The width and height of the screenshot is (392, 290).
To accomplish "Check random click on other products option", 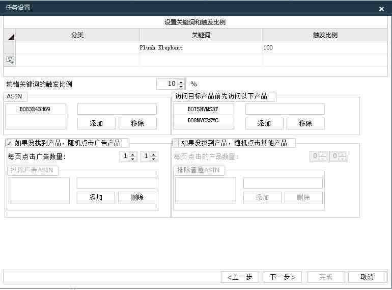I will tap(176, 143).
